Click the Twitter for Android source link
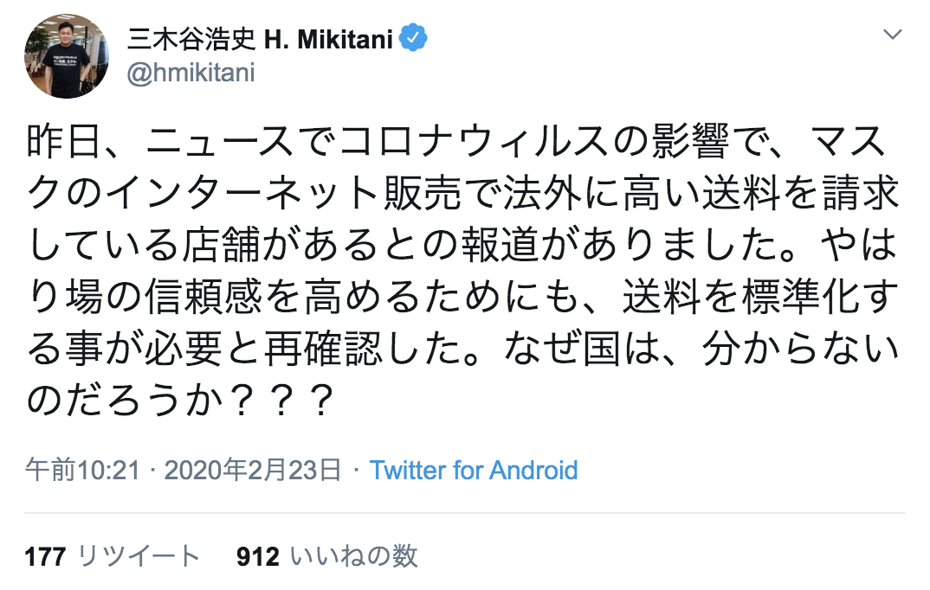 (473, 471)
